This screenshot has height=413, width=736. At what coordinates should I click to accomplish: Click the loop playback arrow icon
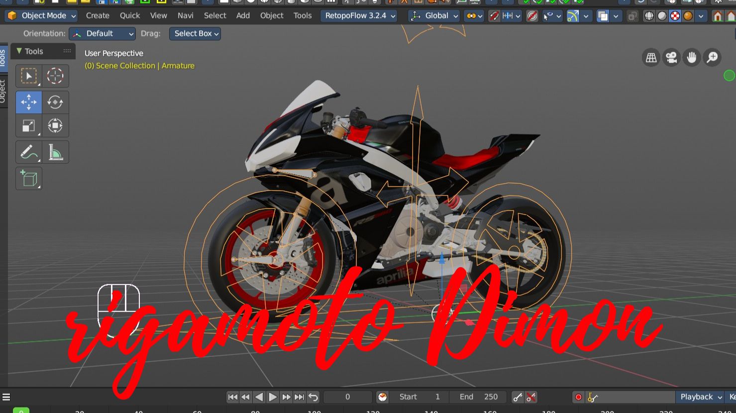click(313, 397)
